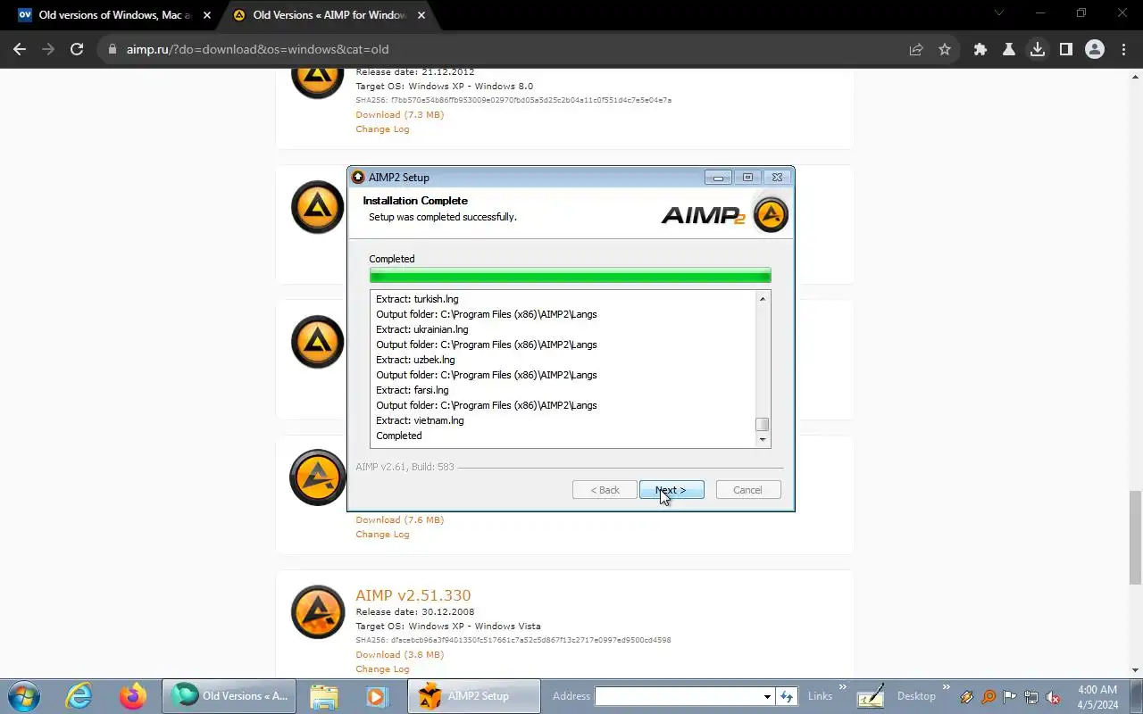
Task: Click AIMP v2.51.330 logo icon
Action: (318, 612)
